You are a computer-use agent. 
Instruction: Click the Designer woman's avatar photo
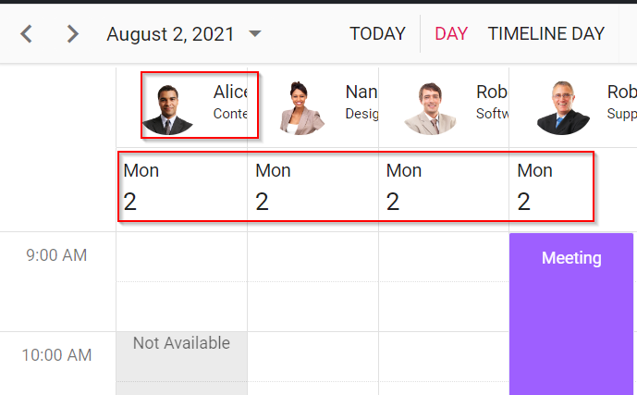click(x=300, y=107)
